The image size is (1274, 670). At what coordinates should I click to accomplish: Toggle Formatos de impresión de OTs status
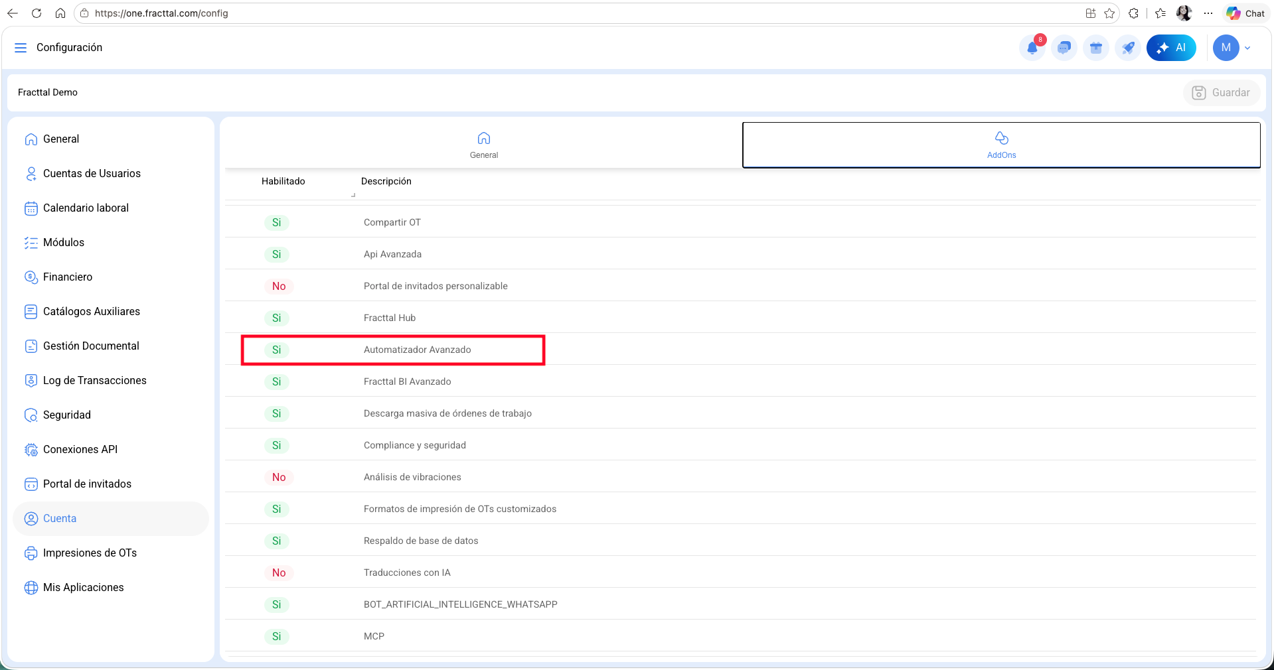[x=277, y=509]
